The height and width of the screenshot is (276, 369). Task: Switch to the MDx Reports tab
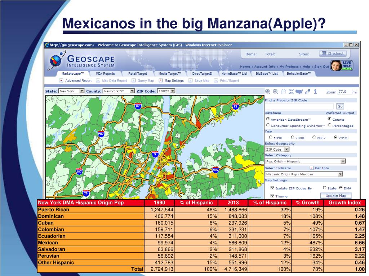pos(105,74)
